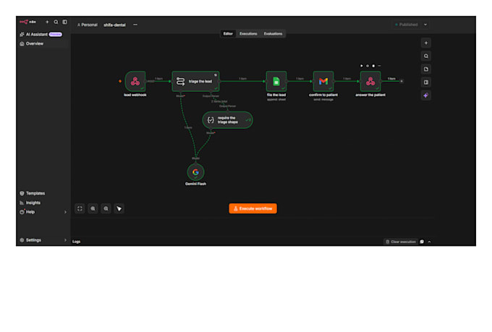
Task: Fit workflow to view
Action: [x=80, y=209]
